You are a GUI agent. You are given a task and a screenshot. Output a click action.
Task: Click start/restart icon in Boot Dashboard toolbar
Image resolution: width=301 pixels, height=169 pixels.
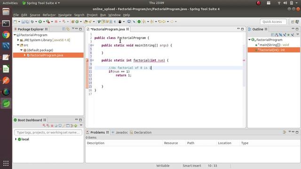pyautogui.click(x=44, y=125)
